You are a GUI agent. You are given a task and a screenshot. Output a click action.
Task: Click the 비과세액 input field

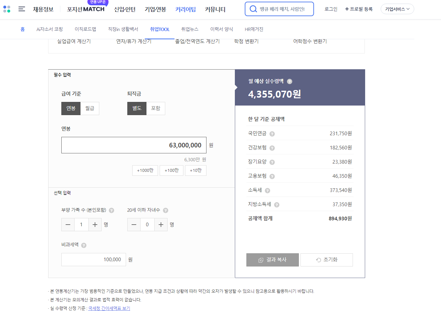click(x=93, y=260)
